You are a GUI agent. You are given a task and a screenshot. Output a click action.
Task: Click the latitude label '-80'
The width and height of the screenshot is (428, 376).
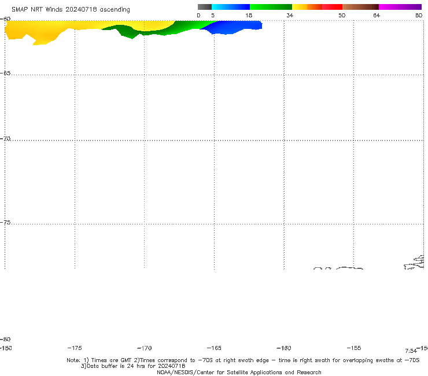tap(5, 339)
